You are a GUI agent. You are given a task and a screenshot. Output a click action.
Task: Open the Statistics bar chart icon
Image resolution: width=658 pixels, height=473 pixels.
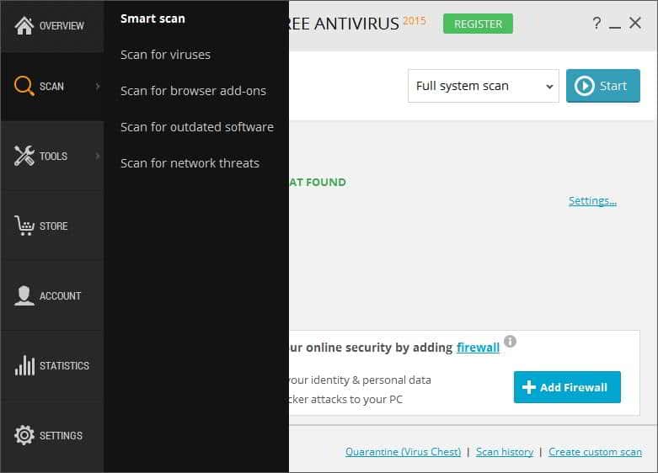(24, 365)
